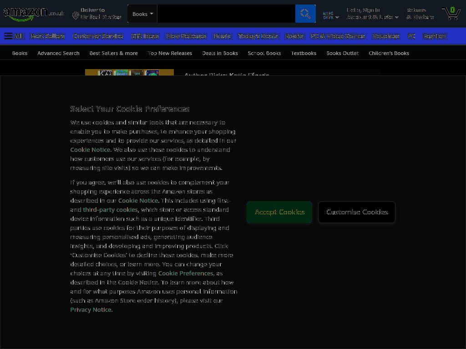This screenshot has width=466, height=349.
Task: Go to Best Sellers in top nav
Action: (x=47, y=36)
